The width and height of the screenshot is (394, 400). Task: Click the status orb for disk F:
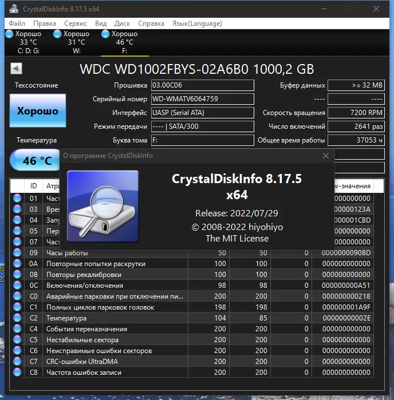(x=105, y=34)
